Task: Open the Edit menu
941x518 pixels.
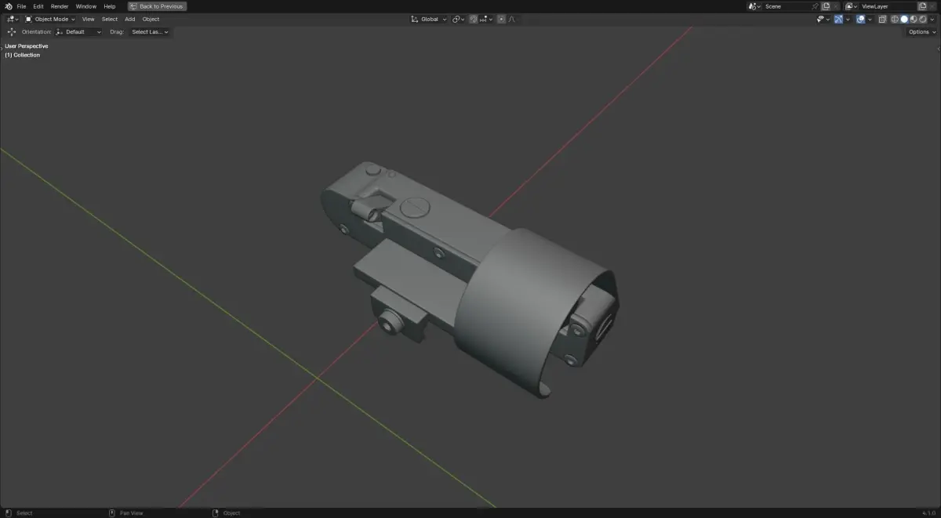Action: click(x=38, y=6)
